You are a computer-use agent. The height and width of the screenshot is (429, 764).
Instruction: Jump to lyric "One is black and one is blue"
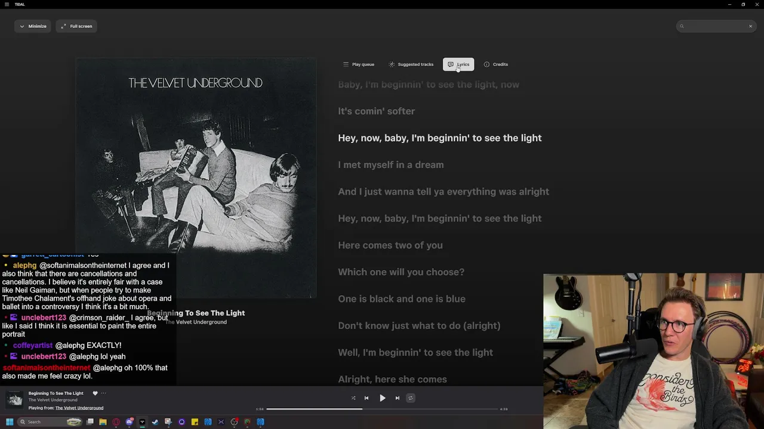click(401, 299)
